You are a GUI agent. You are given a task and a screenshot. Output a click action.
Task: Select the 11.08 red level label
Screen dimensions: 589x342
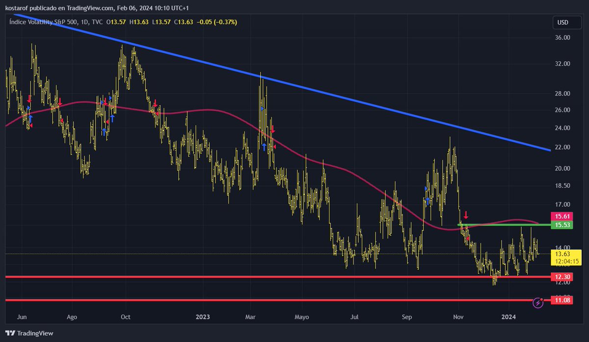click(562, 300)
